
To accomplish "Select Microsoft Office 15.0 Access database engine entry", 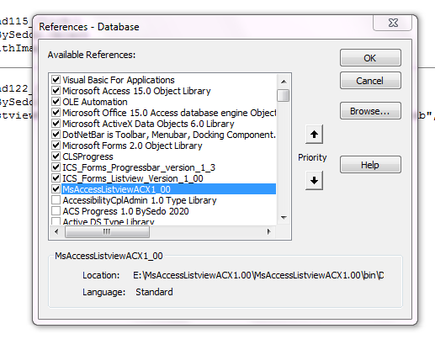I will 169,113.
